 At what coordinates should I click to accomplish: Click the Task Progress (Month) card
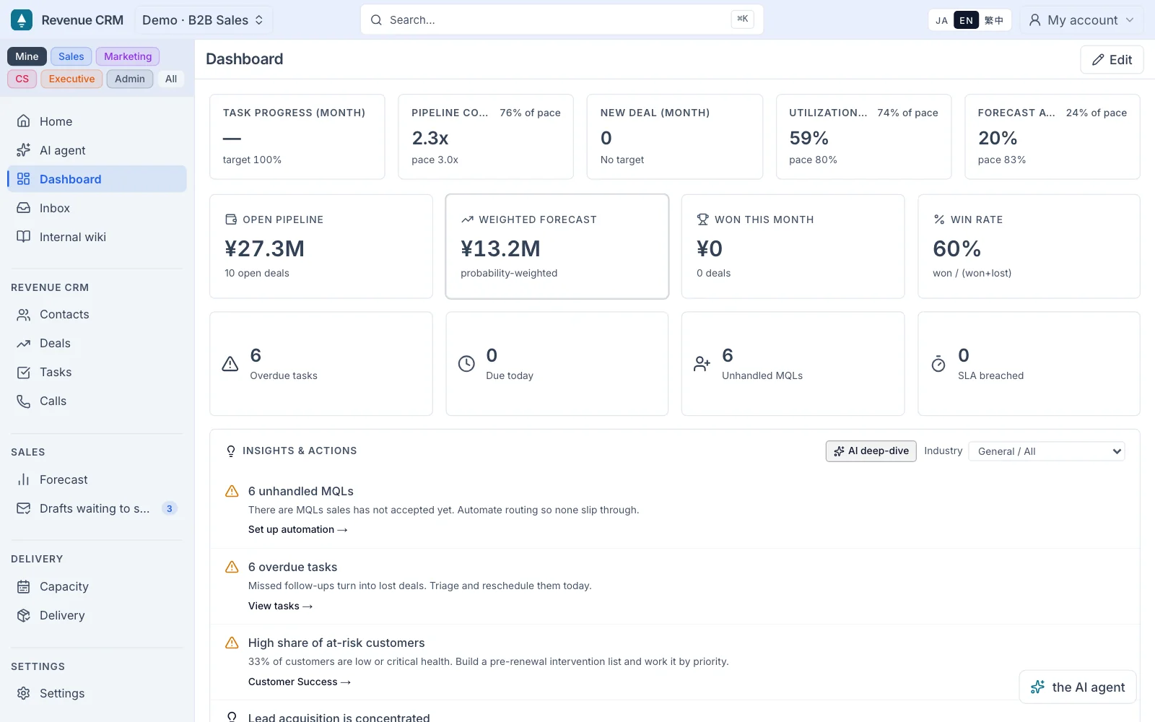pos(297,136)
